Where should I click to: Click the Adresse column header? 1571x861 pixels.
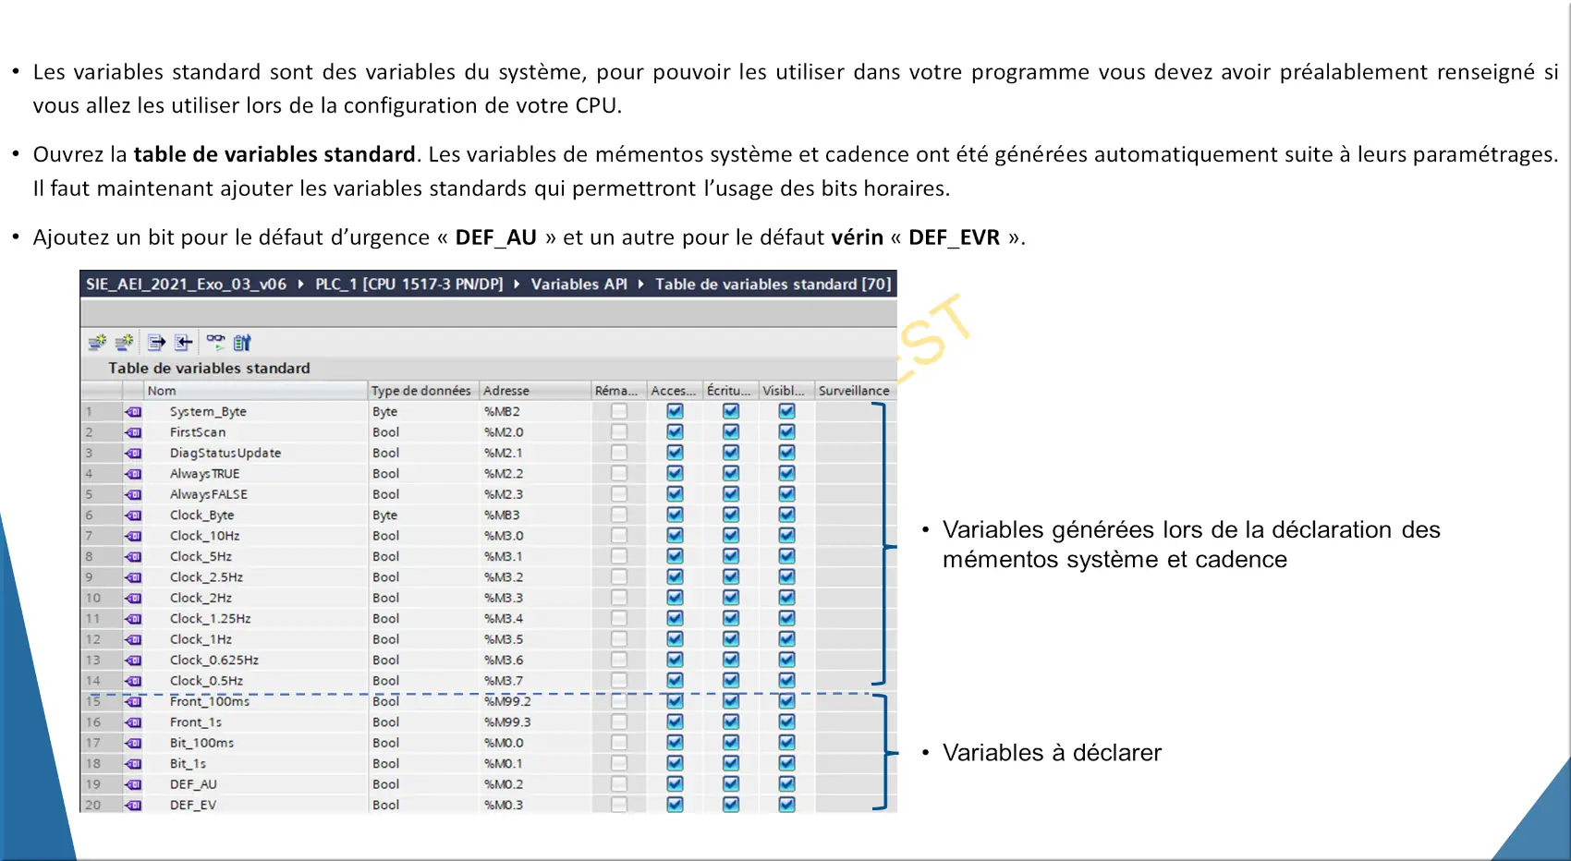pos(536,391)
